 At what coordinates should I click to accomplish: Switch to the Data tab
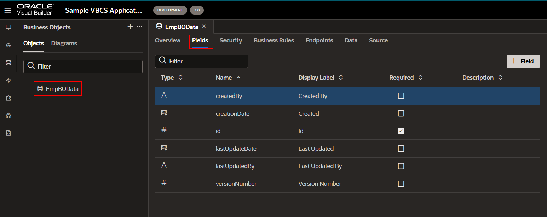coord(351,40)
